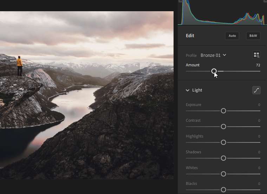Image resolution: width=267 pixels, height=194 pixels.
Task: Open the tone curve editor icon
Action: coord(256,90)
